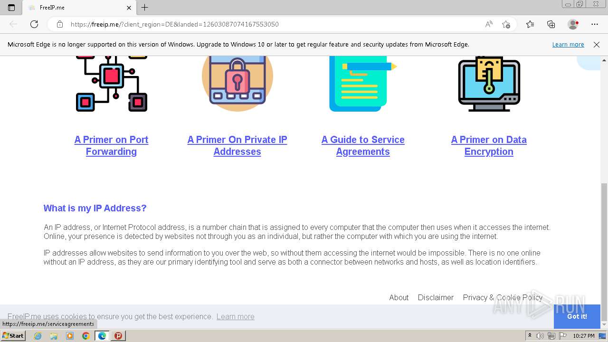
Task: Show hidden system tray icons arrow
Action: coord(530,335)
